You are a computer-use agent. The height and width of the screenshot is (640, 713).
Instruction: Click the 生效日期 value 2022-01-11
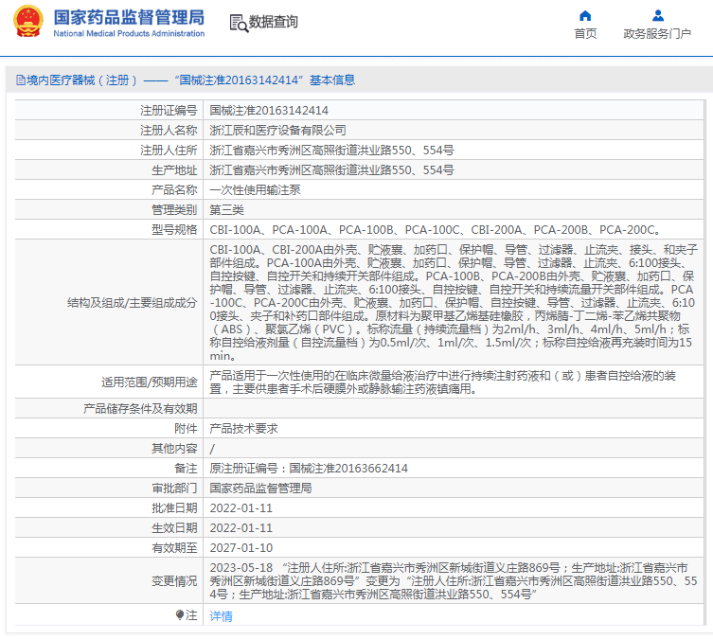241,528
